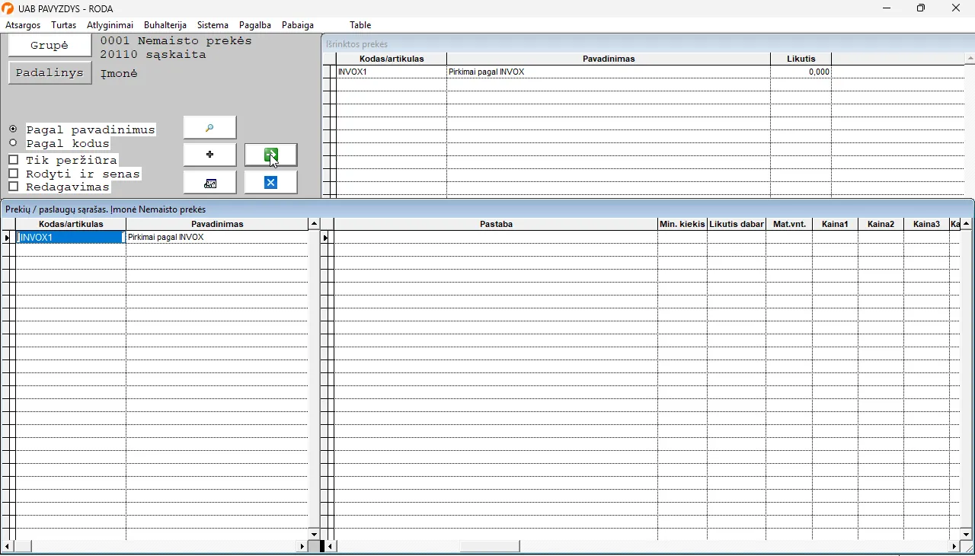
Task: Click the Likutis column header
Action: pos(801,59)
